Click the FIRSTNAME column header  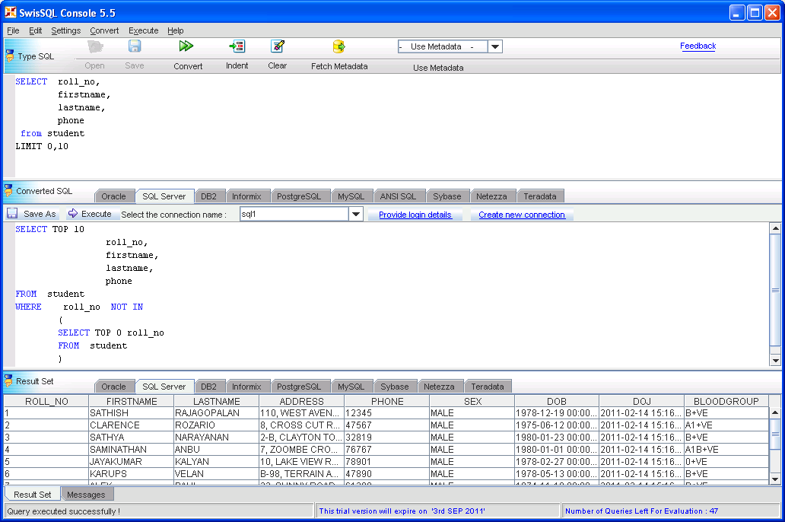[132, 401]
